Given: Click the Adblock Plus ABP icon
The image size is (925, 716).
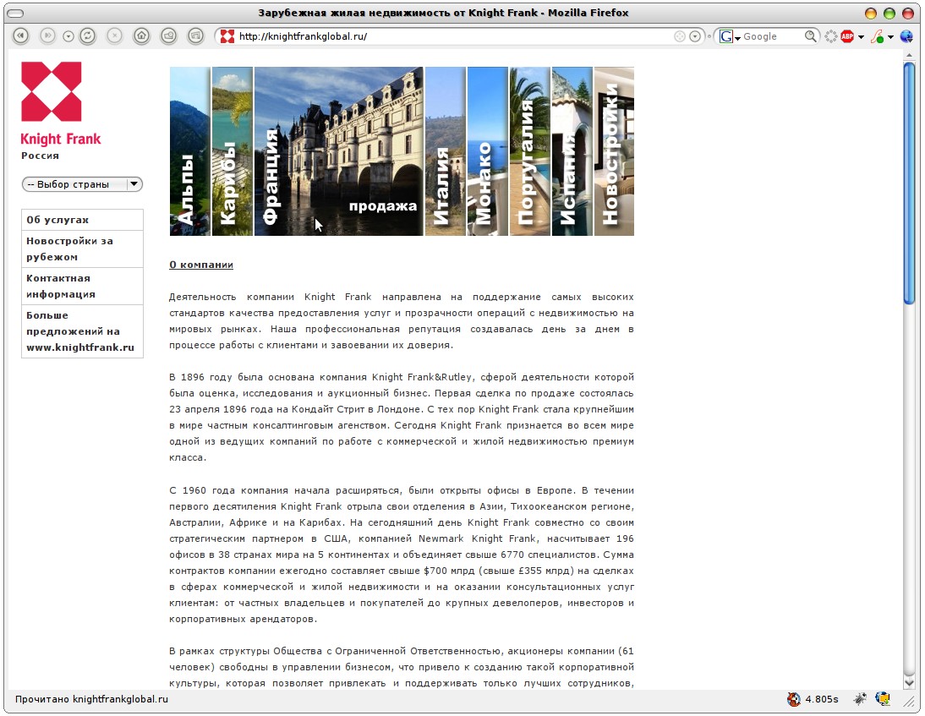Looking at the screenshot, I should click(847, 36).
